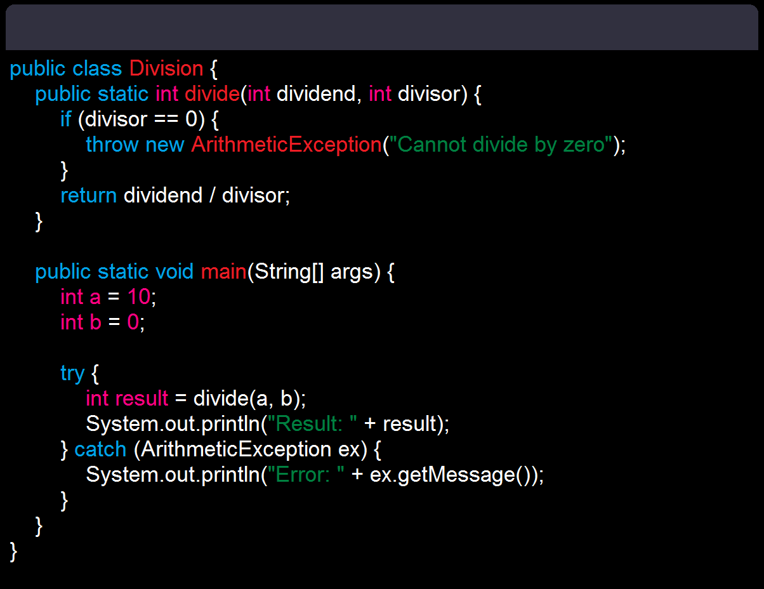The height and width of the screenshot is (589, 764).
Task: Click the "if" keyword
Action: click(65, 119)
